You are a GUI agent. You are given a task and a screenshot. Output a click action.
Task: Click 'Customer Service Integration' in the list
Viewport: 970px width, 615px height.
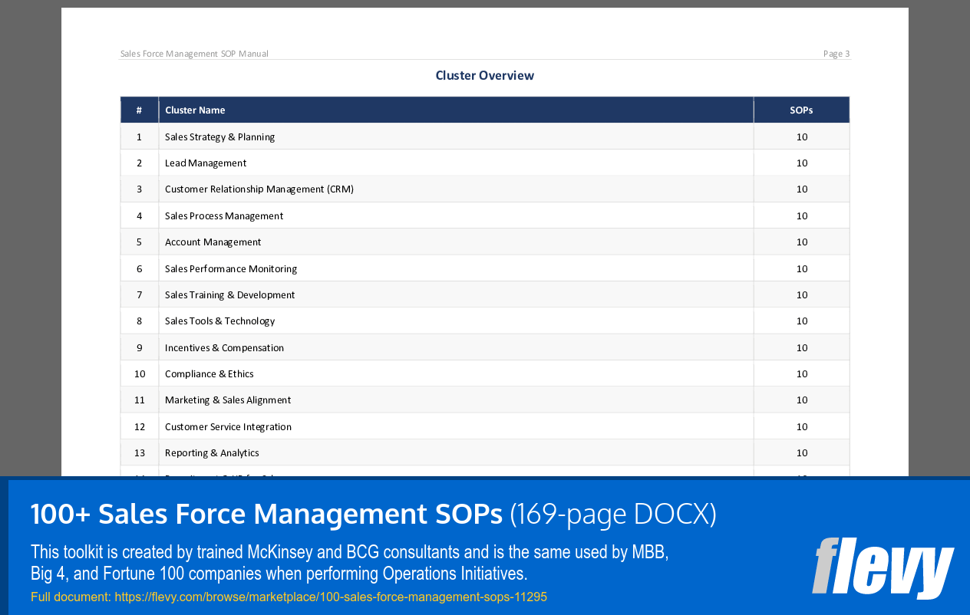(227, 426)
